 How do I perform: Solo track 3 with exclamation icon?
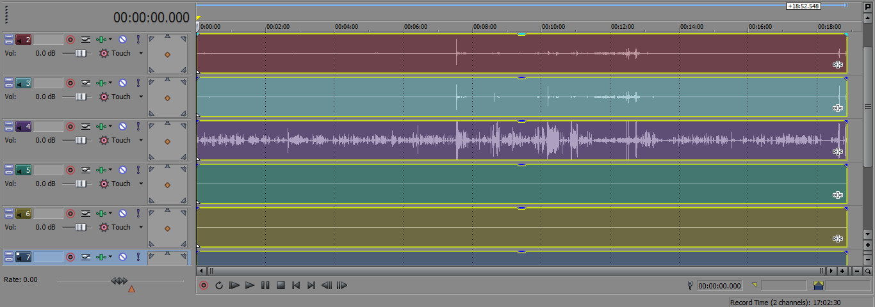138,83
